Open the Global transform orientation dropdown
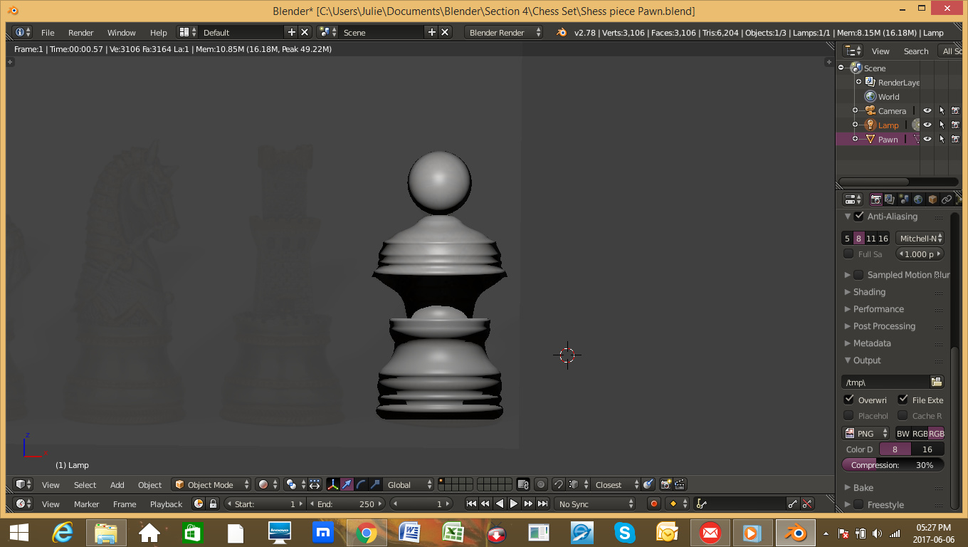 point(409,484)
